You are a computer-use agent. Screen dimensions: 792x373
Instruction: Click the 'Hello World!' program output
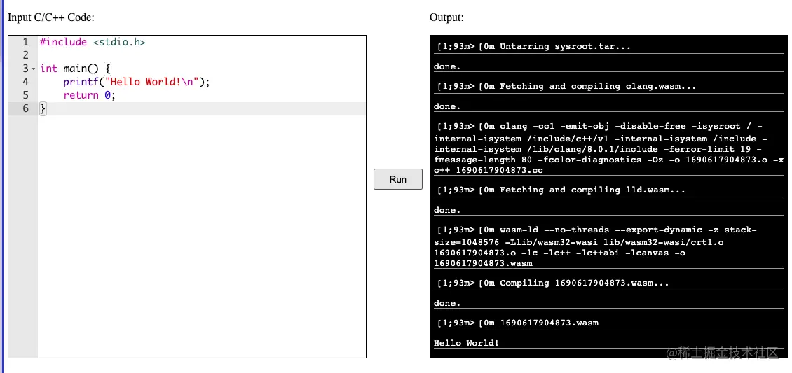pyautogui.click(x=466, y=343)
